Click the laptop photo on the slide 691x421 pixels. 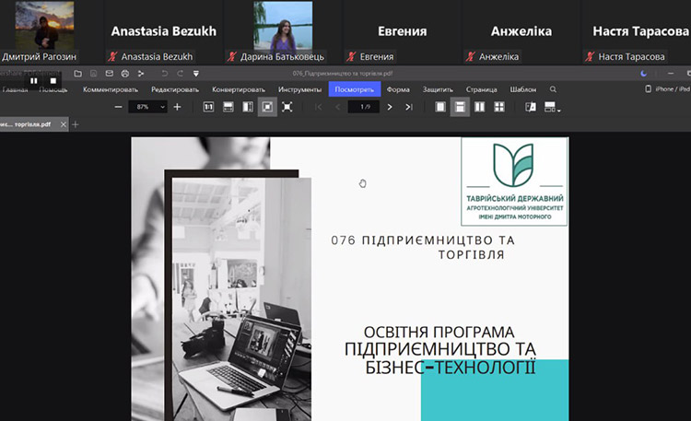tap(241, 298)
